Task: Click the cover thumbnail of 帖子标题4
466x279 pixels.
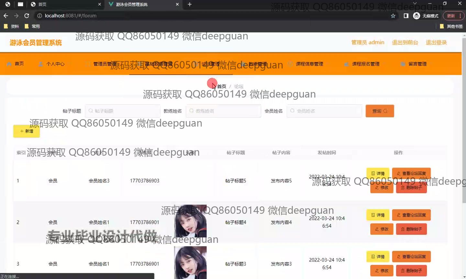Action: click(x=190, y=221)
